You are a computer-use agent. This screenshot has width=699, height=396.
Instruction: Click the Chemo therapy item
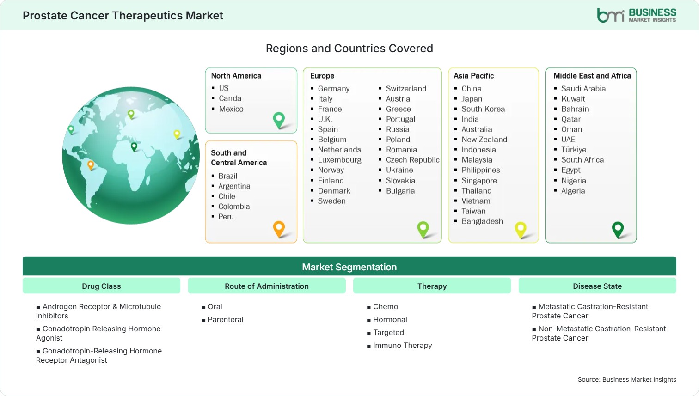(382, 307)
